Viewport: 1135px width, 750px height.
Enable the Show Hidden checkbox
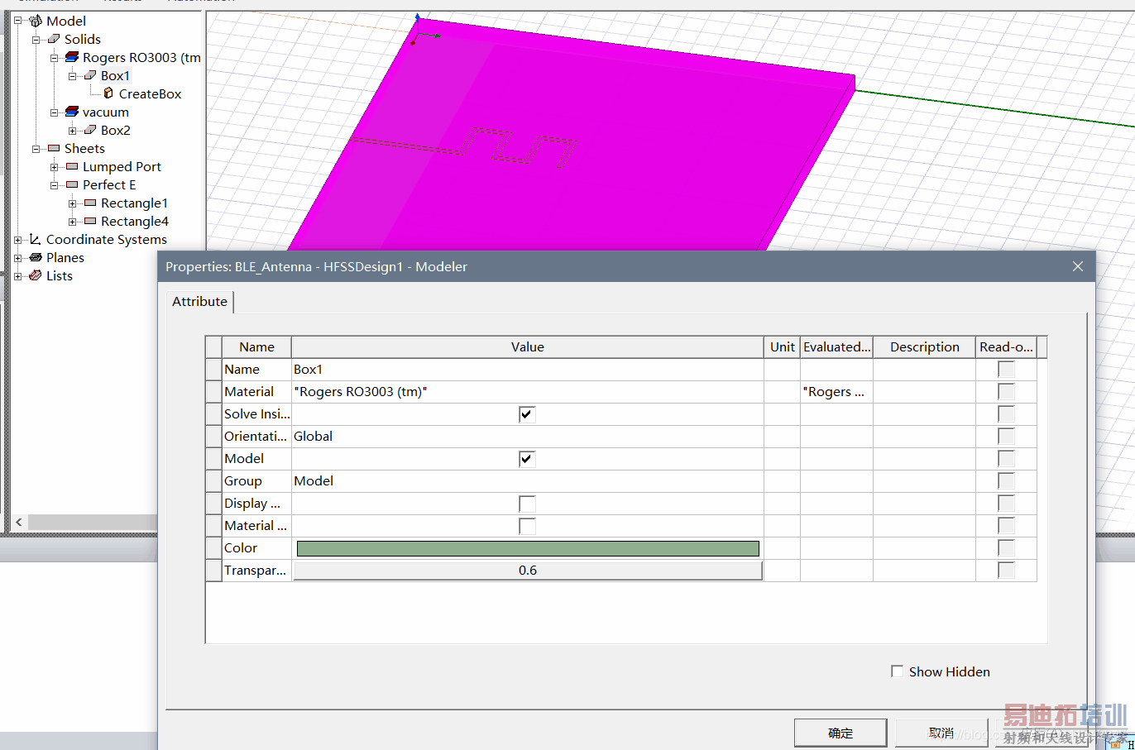click(897, 671)
